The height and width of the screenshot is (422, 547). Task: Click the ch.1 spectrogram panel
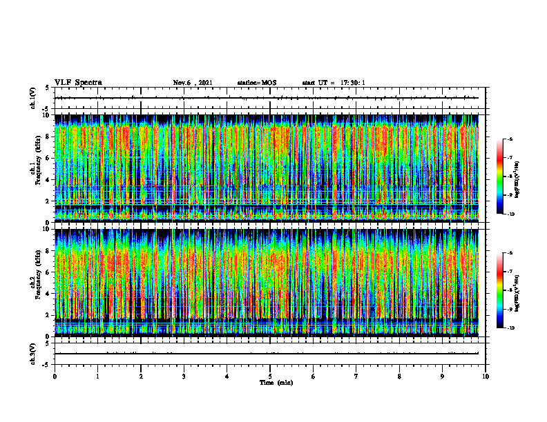pyautogui.click(x=267, y=168)
